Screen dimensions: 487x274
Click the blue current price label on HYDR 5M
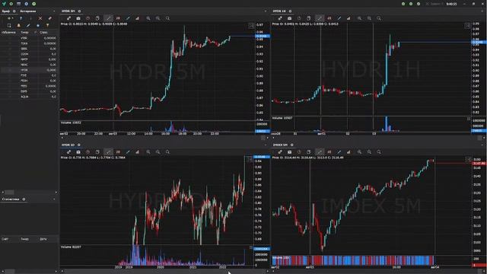click(x=263, y=36)
